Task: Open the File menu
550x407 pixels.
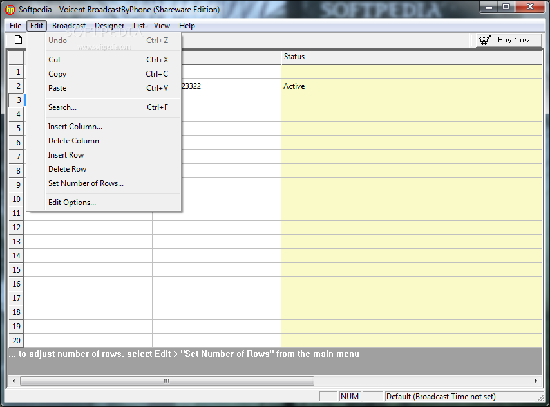Action: [15, 26]
